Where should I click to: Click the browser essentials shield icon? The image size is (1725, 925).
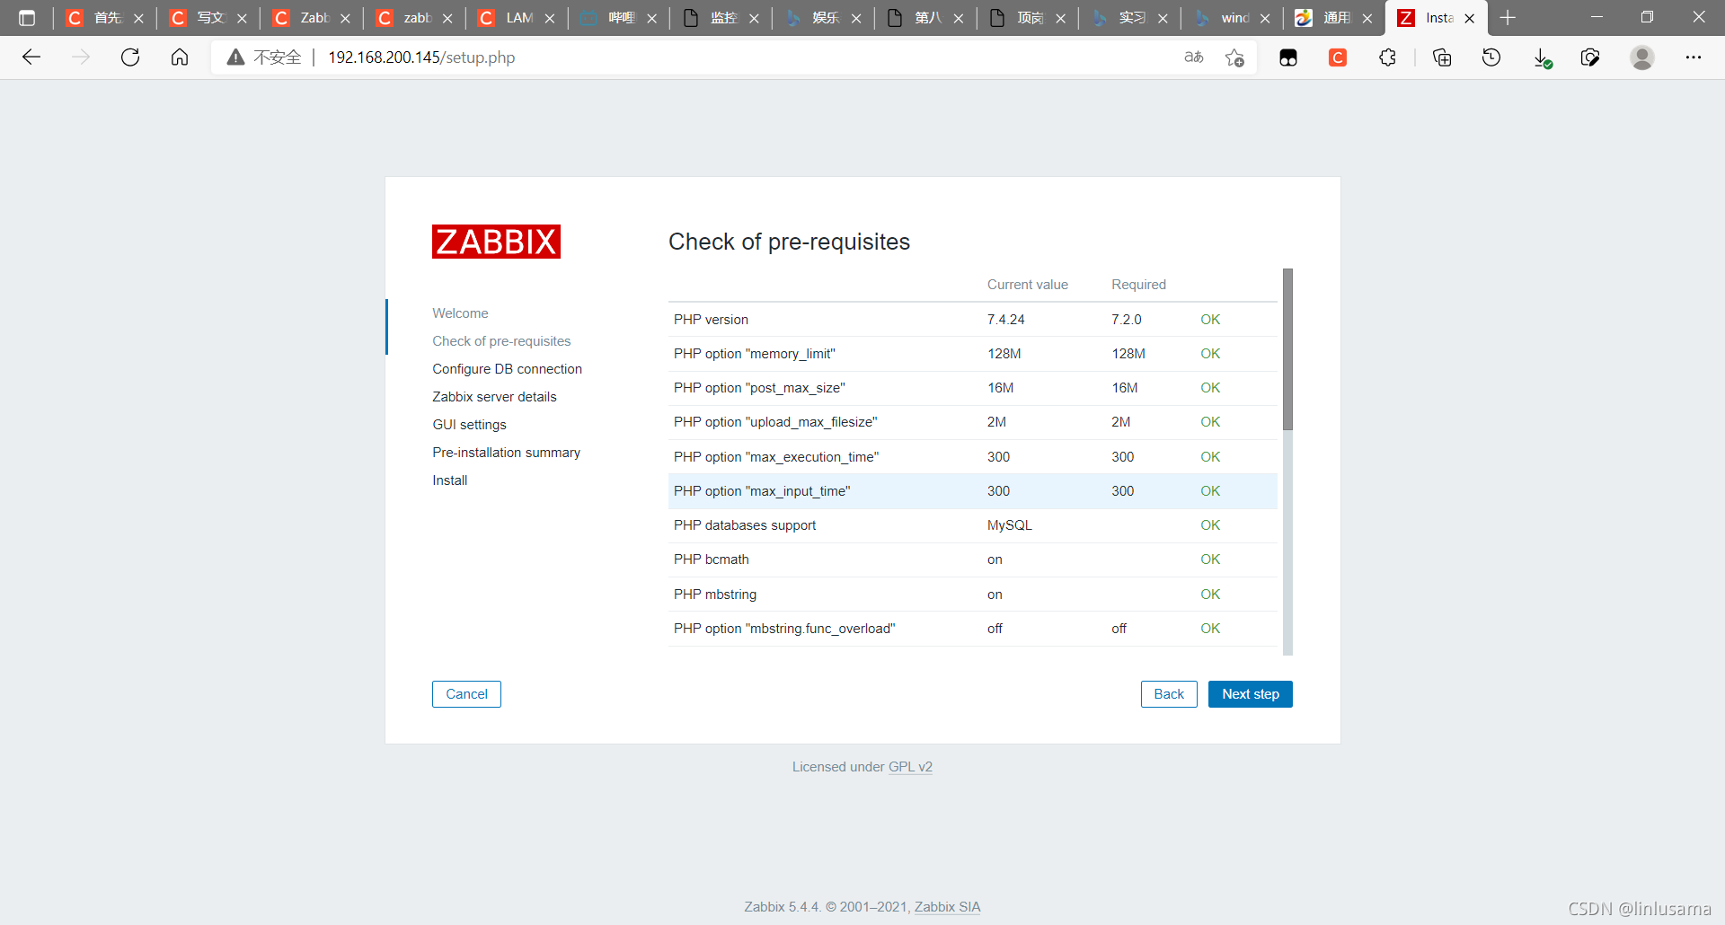pos(1590,57)
